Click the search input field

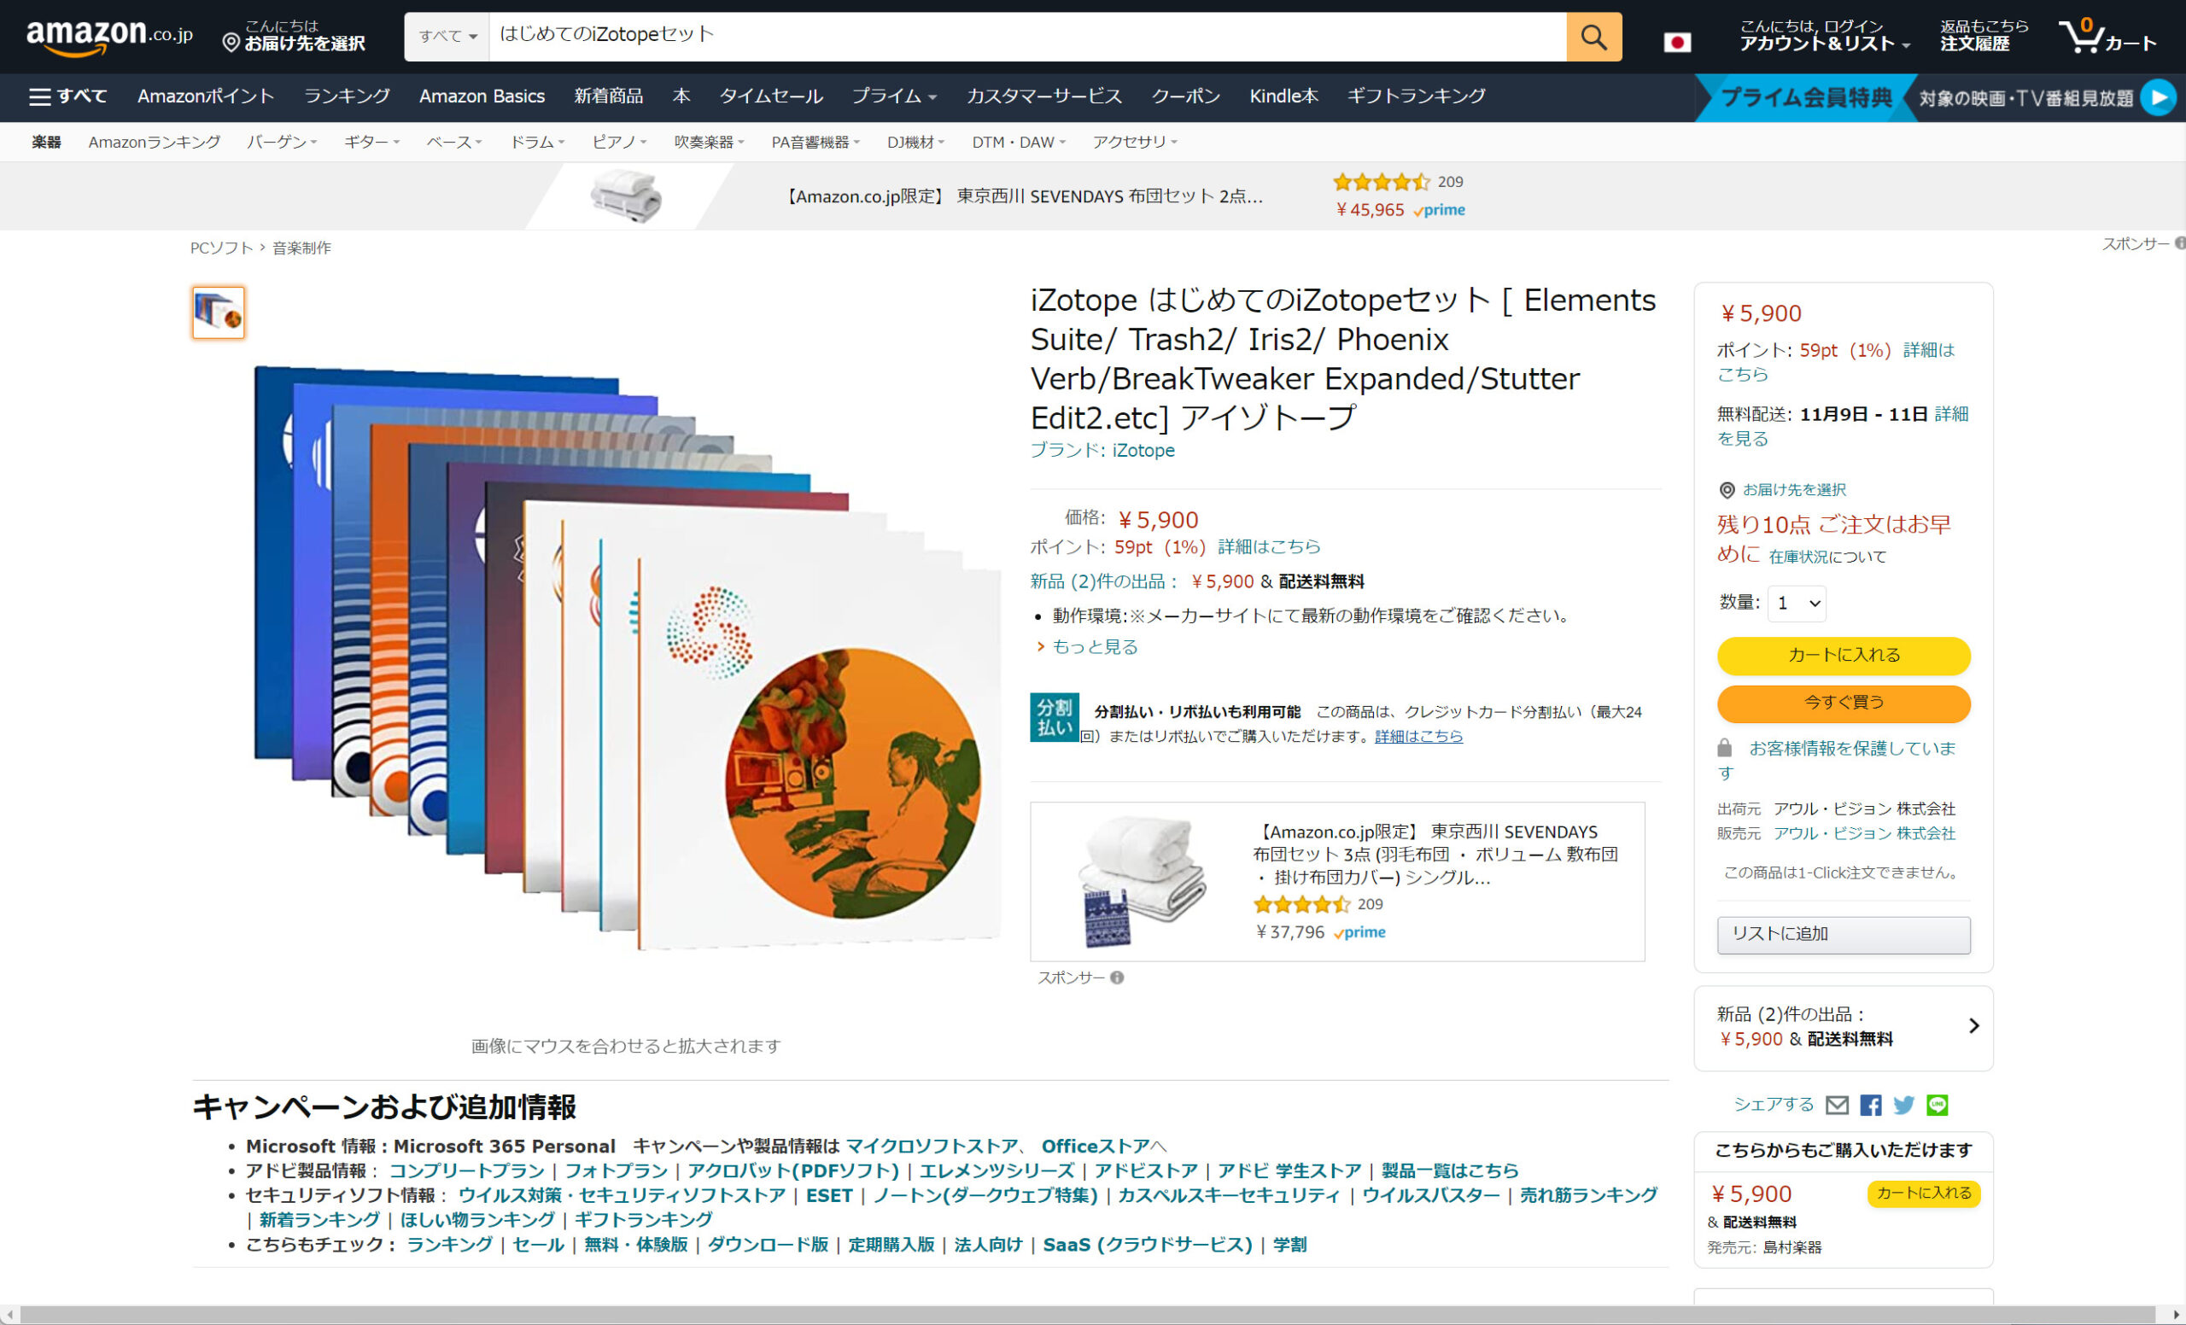(1026, 37)
